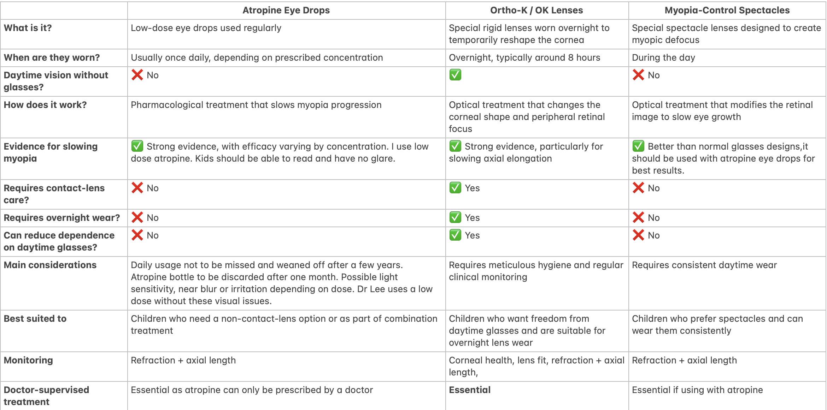827x410 pixels.
Task: Select the Atropine Eye Drops column header
Action: (286, 10)
